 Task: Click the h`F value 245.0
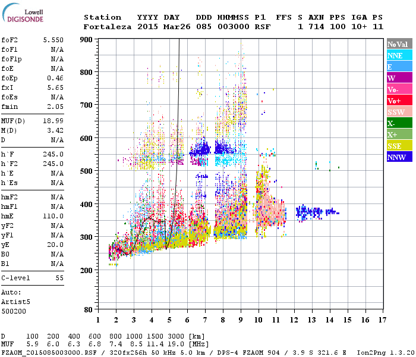[x=53, y=154]
